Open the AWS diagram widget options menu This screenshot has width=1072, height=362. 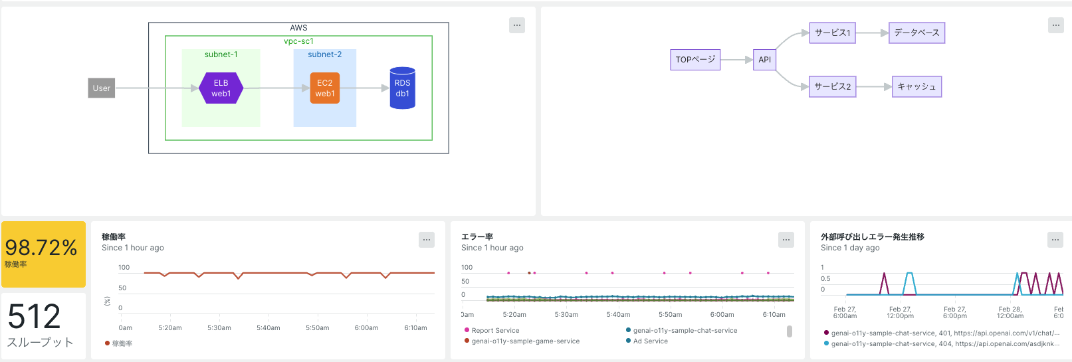(517, 25)
